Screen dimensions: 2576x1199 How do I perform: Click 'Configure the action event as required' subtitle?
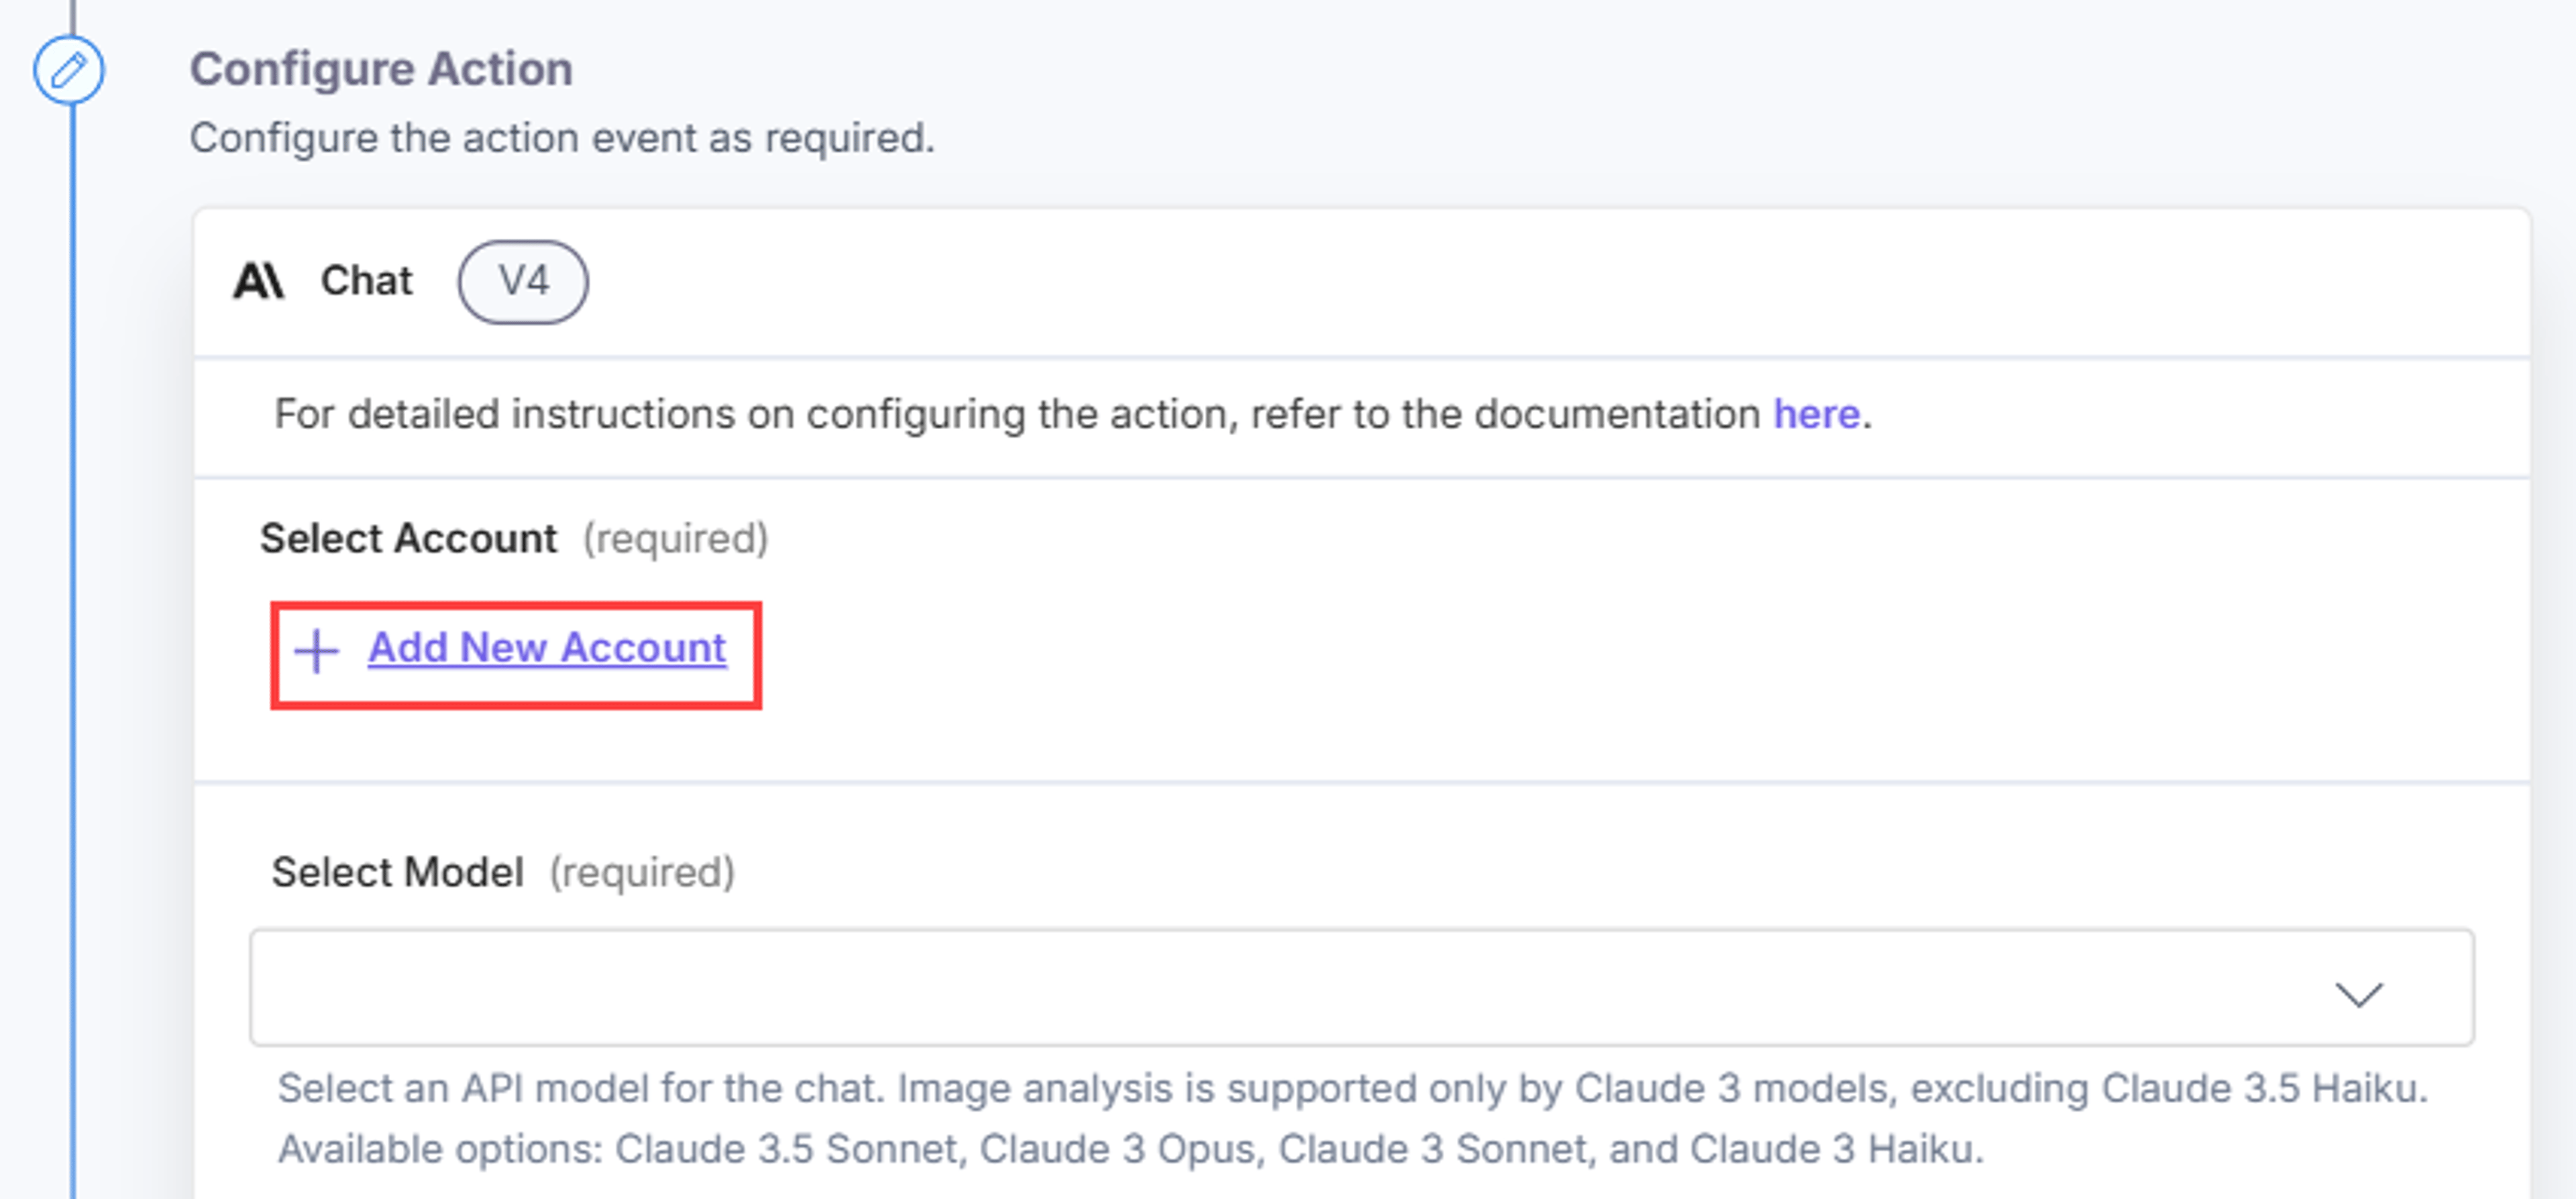pos(562,138)
